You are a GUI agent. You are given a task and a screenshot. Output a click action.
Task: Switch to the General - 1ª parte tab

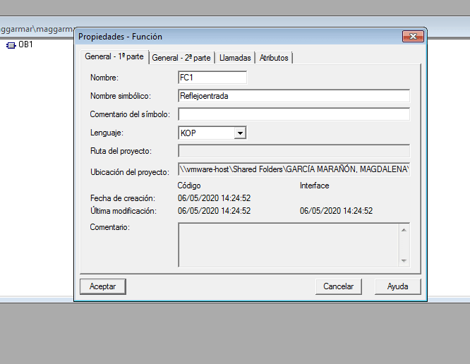pos(113,57)
